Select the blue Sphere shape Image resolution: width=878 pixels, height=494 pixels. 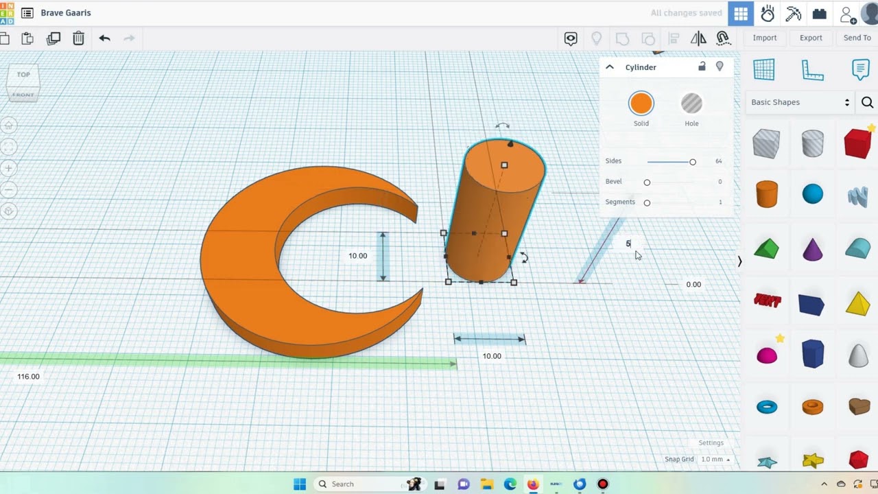(813, 194)
